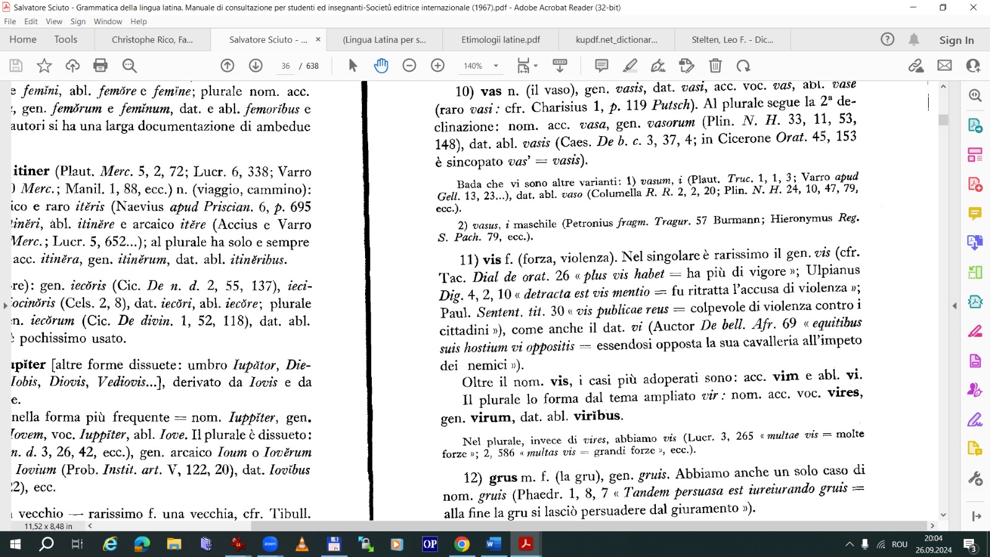Image resolution: width=990 pixels, height=557 pixels.
Task: Open Organize Pages tool in right pane
Action: 975,155
